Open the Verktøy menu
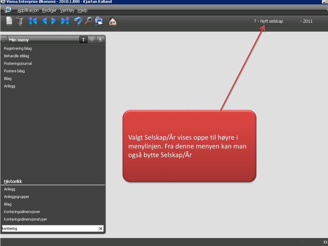Viewport: 328px width, 246px height. (x=67, y=10)
